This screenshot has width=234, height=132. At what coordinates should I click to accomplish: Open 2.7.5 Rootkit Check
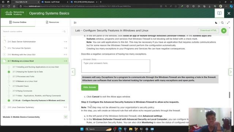pyautogui.click(x=20, y=86)
